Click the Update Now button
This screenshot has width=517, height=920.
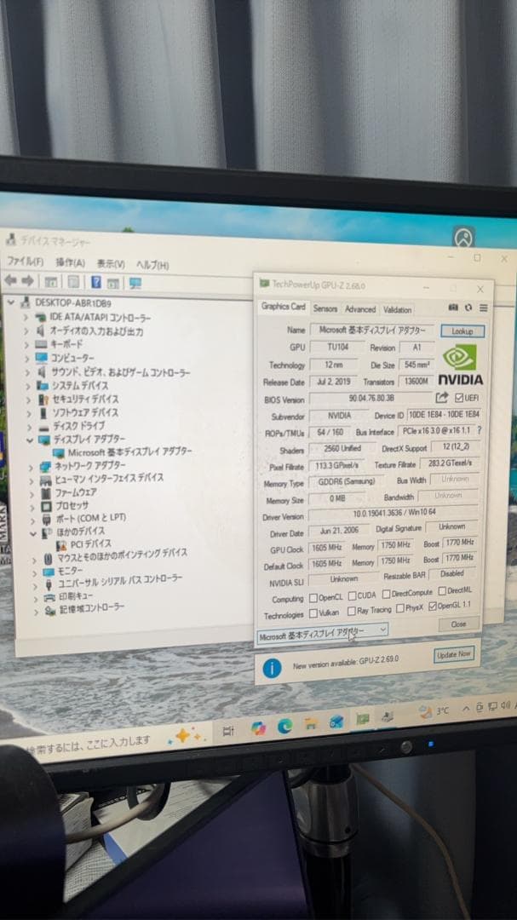(x=454, y=653)
